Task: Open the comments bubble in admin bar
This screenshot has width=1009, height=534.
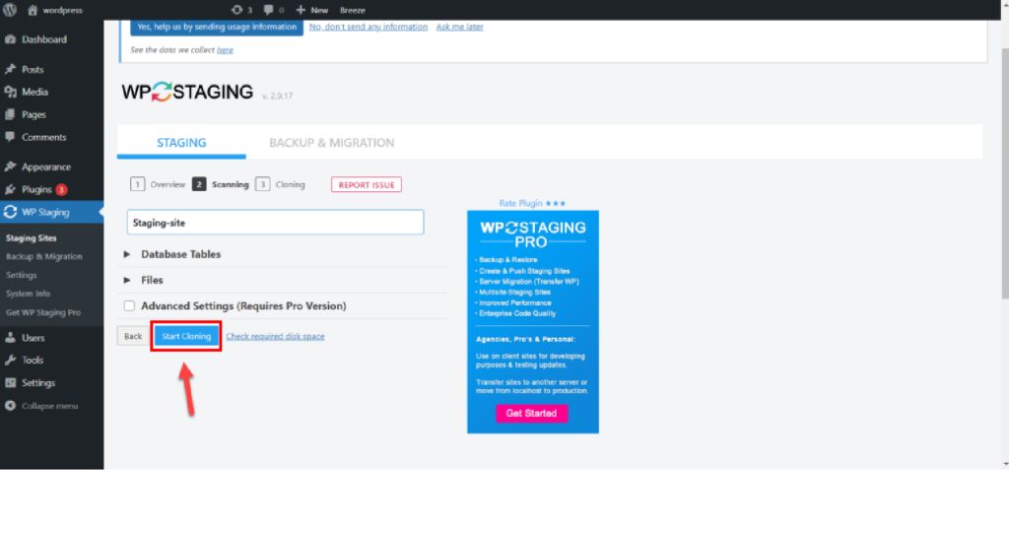Action: 268,10
